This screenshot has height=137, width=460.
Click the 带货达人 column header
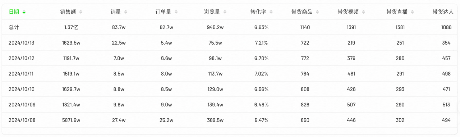[x=443, y=12]
